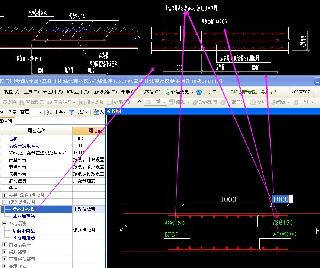320x268 pixels.
Task: Click the 查看钢筋量 icon
Action: tap(49, 102)
